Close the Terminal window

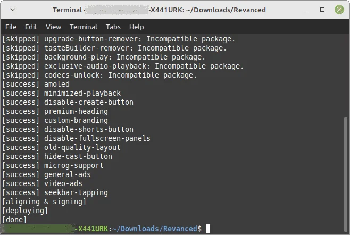click(x=339, y=10)
